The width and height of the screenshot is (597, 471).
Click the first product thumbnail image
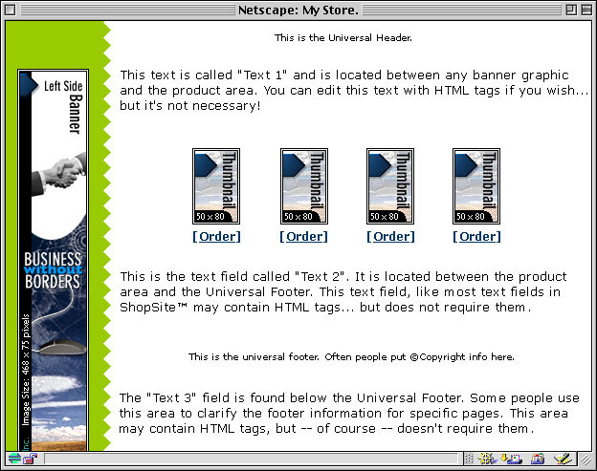[x=216, y=185]
